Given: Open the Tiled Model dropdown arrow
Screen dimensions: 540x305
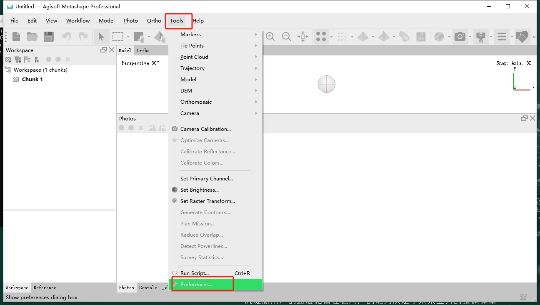Looking at the screenshot, I should point(394,37).
